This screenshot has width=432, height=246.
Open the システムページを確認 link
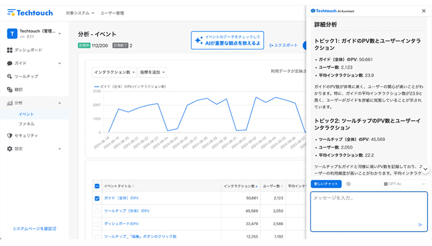(x=35, y=229)
